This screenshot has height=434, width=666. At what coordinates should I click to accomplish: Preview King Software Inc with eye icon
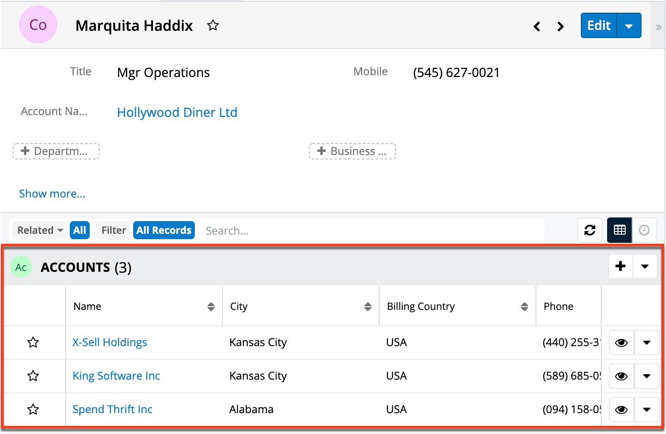(x=621, y=376)
